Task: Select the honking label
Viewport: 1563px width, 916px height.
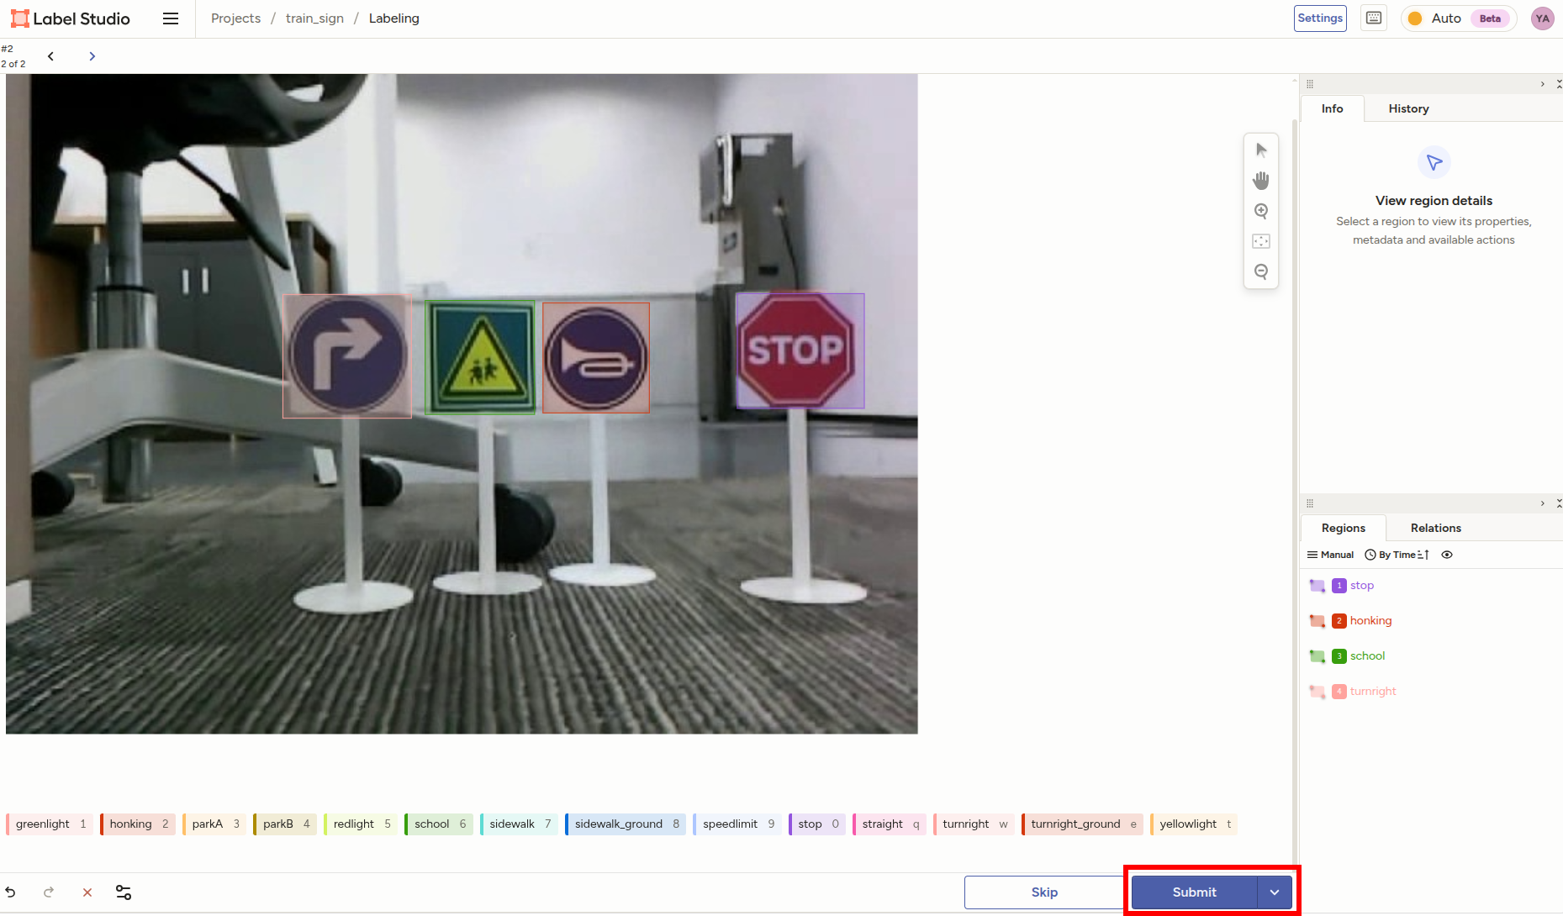Action: click(x=137, y=824)
